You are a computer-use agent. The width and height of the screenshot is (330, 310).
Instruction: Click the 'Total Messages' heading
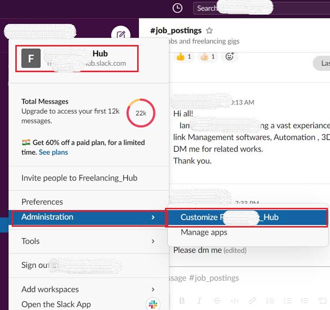point(45,101)
